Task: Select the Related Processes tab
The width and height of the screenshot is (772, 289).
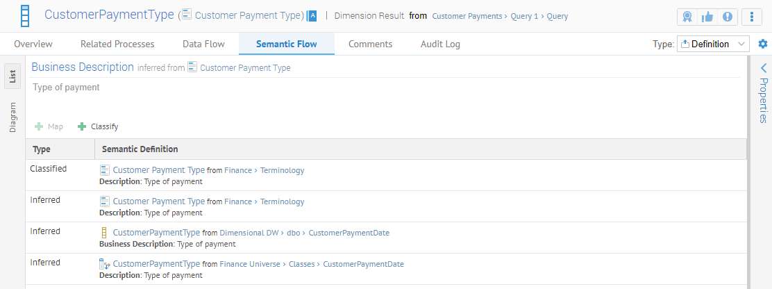Action: tap(117, 44)
